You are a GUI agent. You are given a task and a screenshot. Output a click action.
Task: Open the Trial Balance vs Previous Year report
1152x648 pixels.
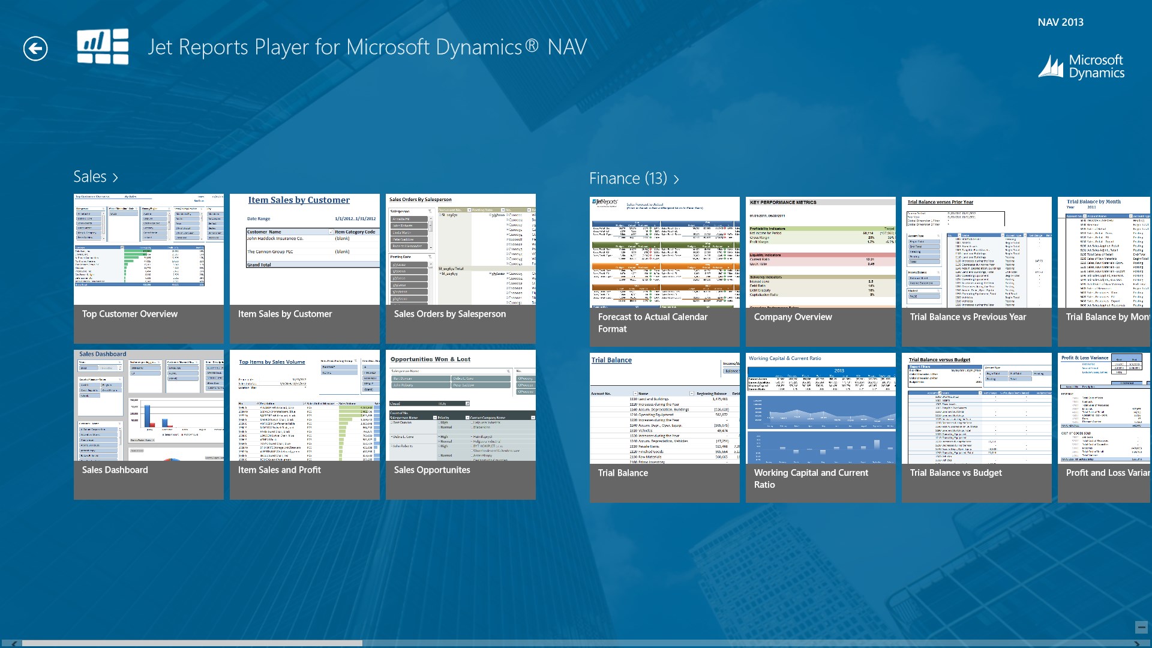(x=976, y=271)
